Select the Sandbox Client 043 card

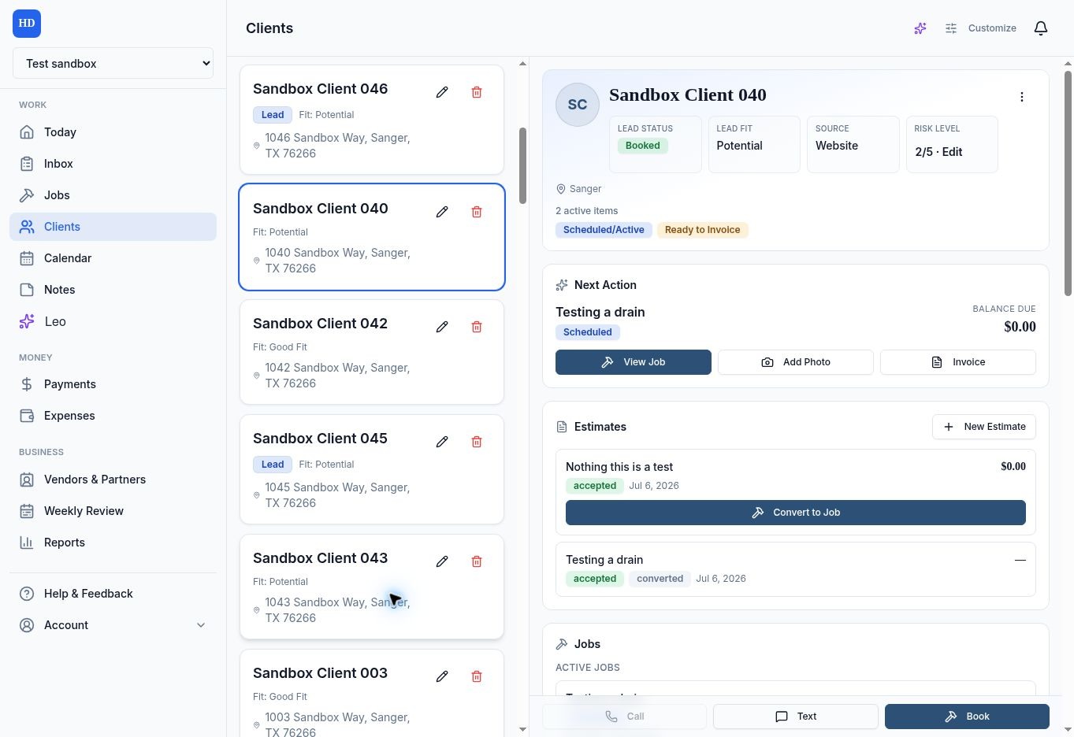(372, 587)
